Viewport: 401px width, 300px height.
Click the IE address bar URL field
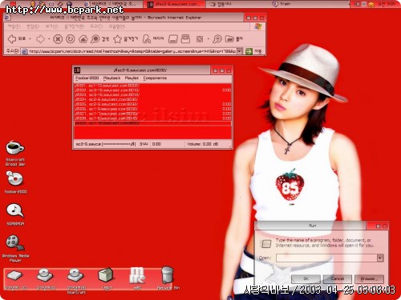[129, 51]
